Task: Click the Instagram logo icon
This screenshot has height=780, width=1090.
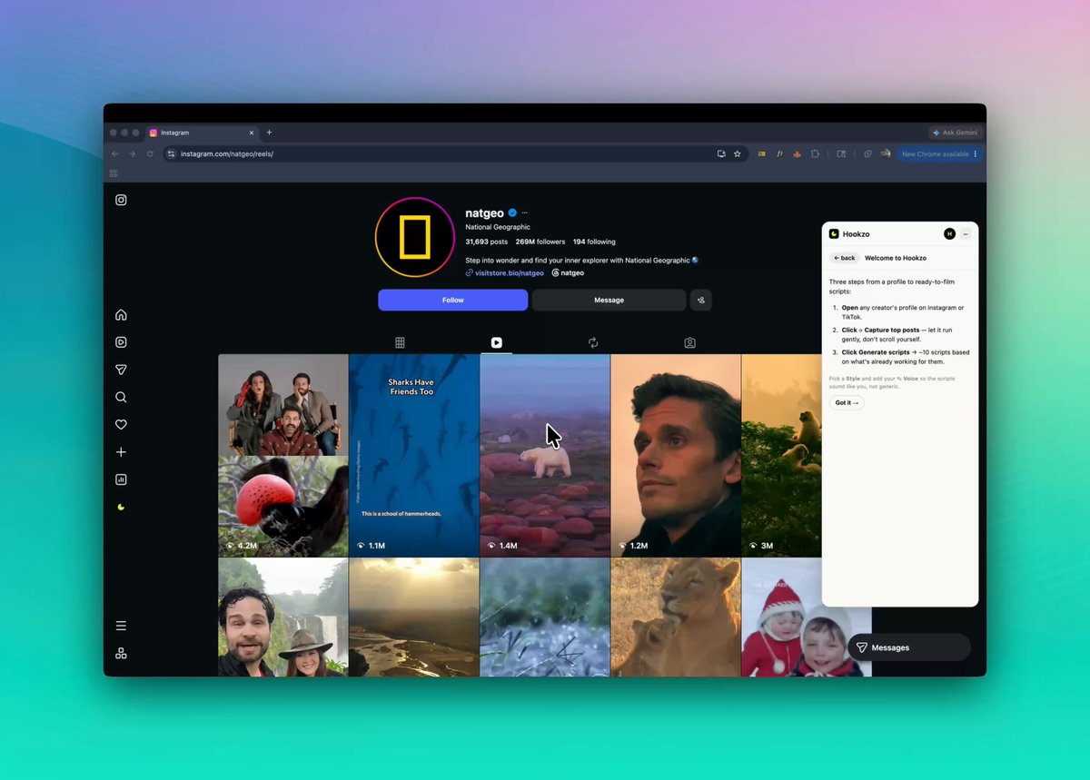Action: pyautogui.click(x=121, y=200)
